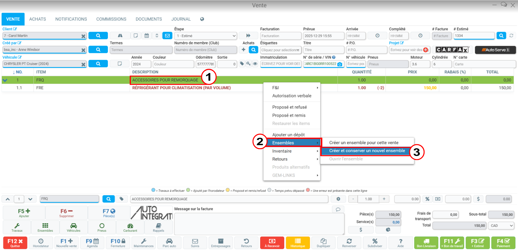518x251 pixels.
Task: Click the Message sur la facture textbox
Action: (x=259, y=223)
